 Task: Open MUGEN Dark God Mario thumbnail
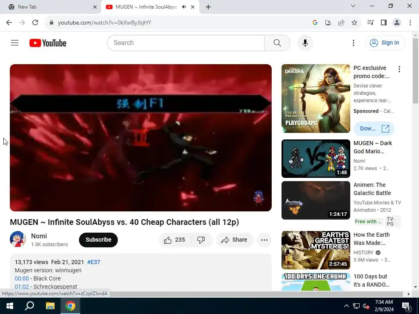pyautogui.click(x=315, y=159)
